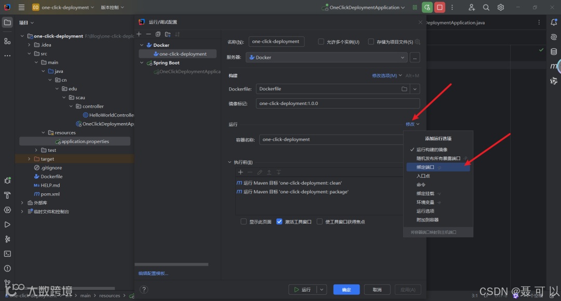Open the Database tool window icon

554,51
